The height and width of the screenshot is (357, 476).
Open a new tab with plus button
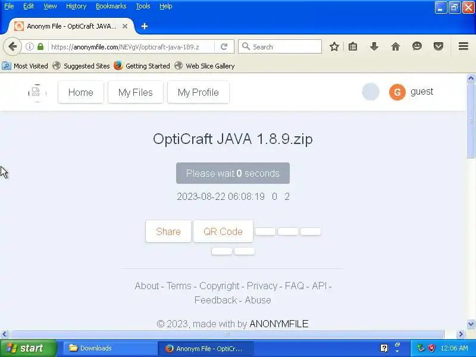145,26
